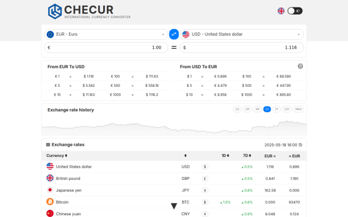
Task: Toggle the dark mode switch
Action: (x=295, y=11)
